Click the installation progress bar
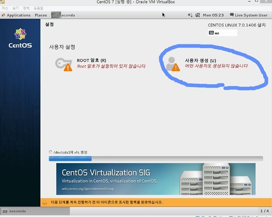 pos(156,158)
